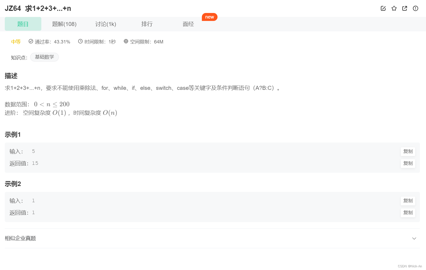
Task: Click the 示例2 heading
Action: [13, 184]
